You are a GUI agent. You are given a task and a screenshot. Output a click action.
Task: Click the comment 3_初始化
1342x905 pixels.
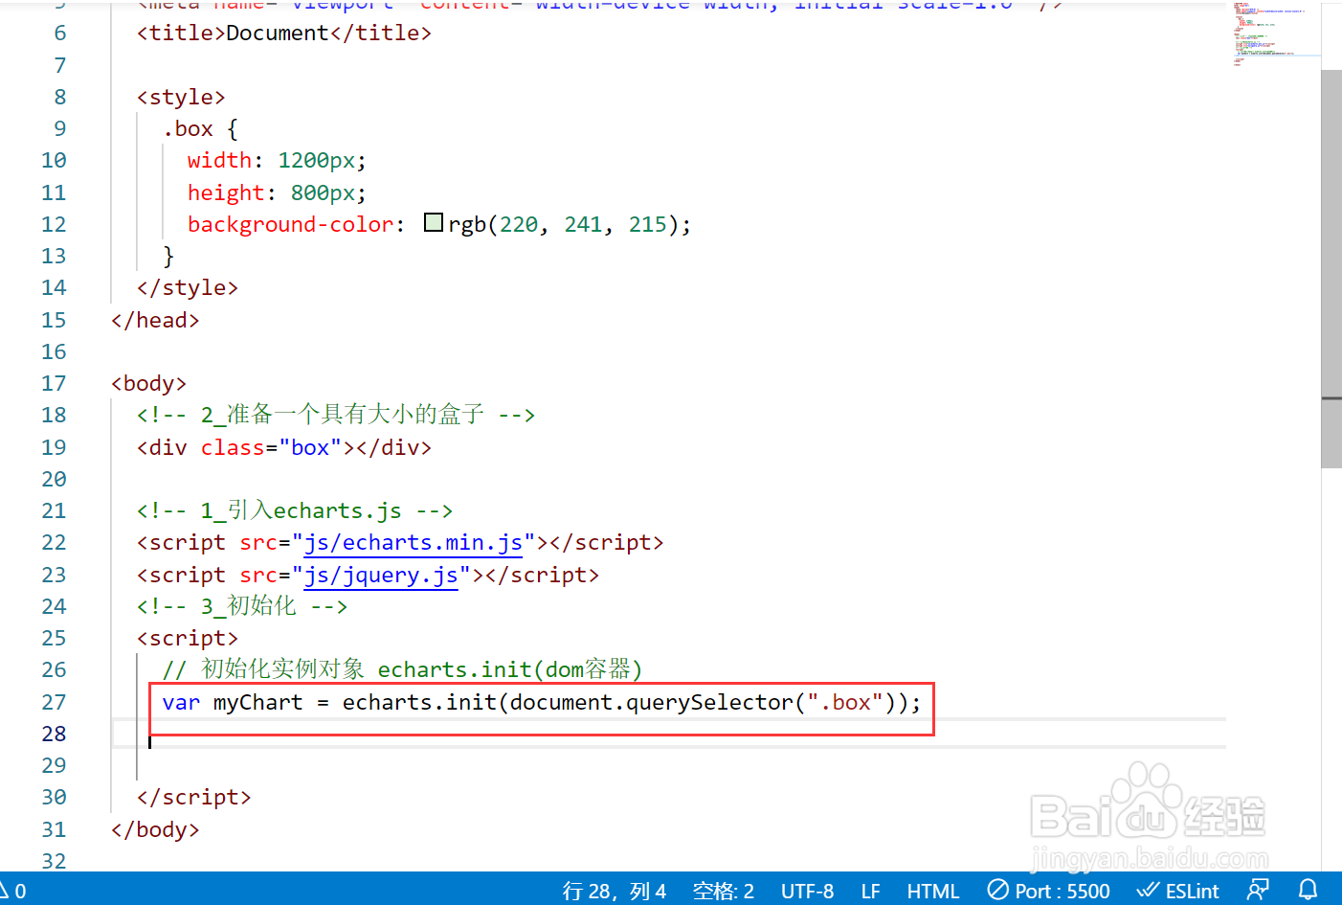[x=242, y=606]
